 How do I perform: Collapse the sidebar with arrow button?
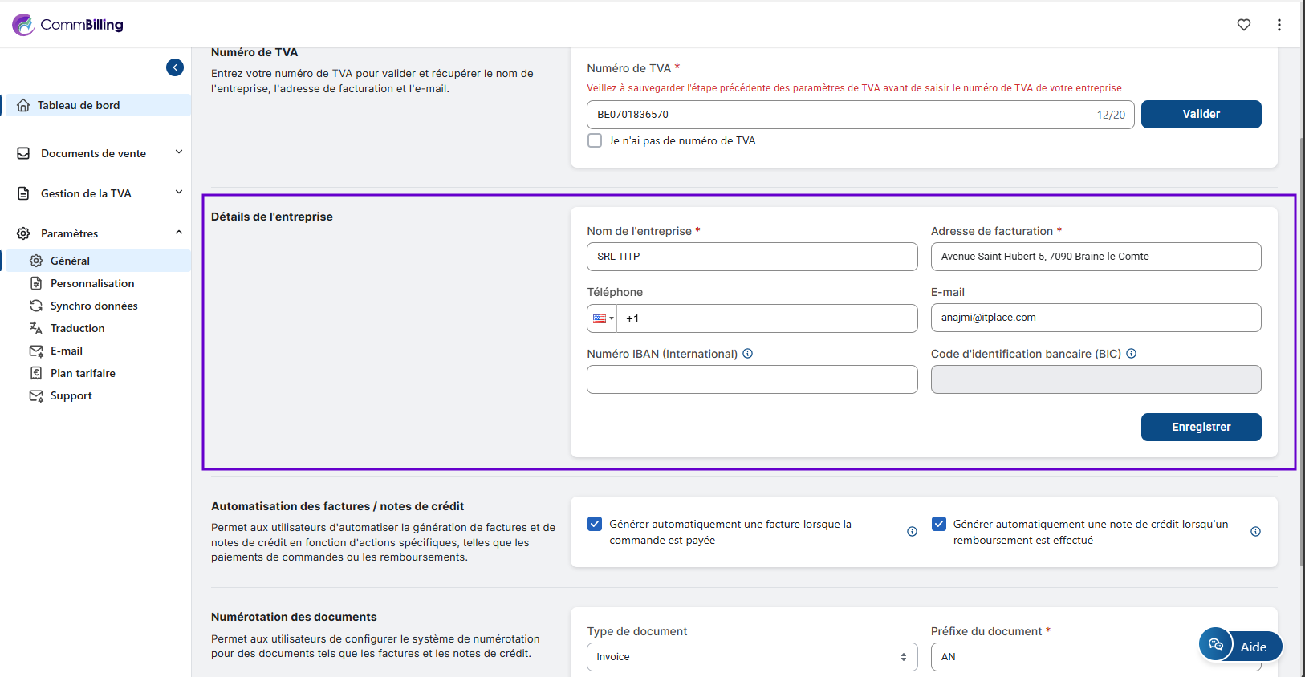click(175, 67)
